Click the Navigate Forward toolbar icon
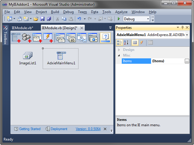Screen dimensions: 194x145 coord(110,19)
